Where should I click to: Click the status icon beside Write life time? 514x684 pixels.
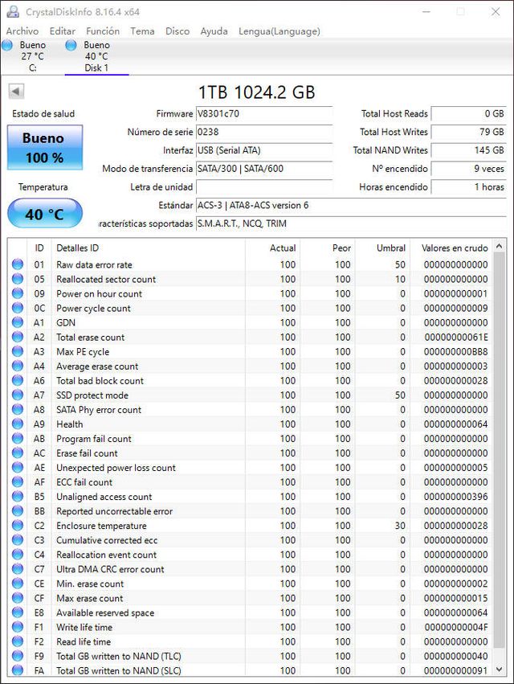[18, 627]
